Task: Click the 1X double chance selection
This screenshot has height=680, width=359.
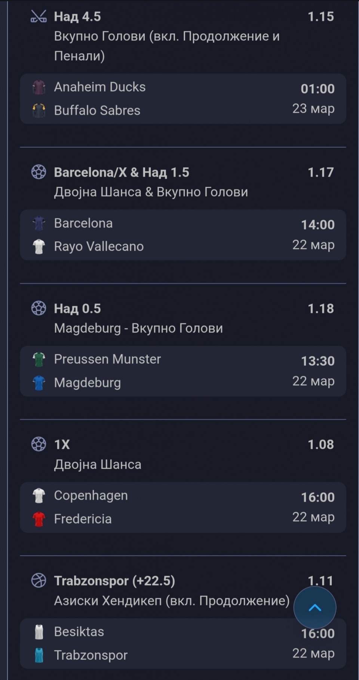Action: [62, 444]
